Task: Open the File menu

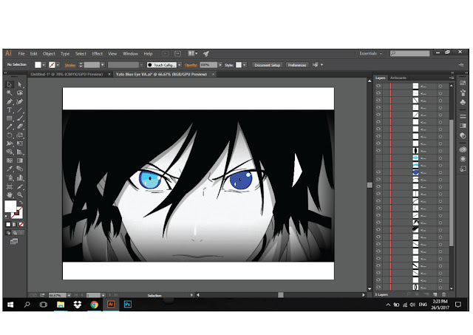Action: tap(21, 54)
